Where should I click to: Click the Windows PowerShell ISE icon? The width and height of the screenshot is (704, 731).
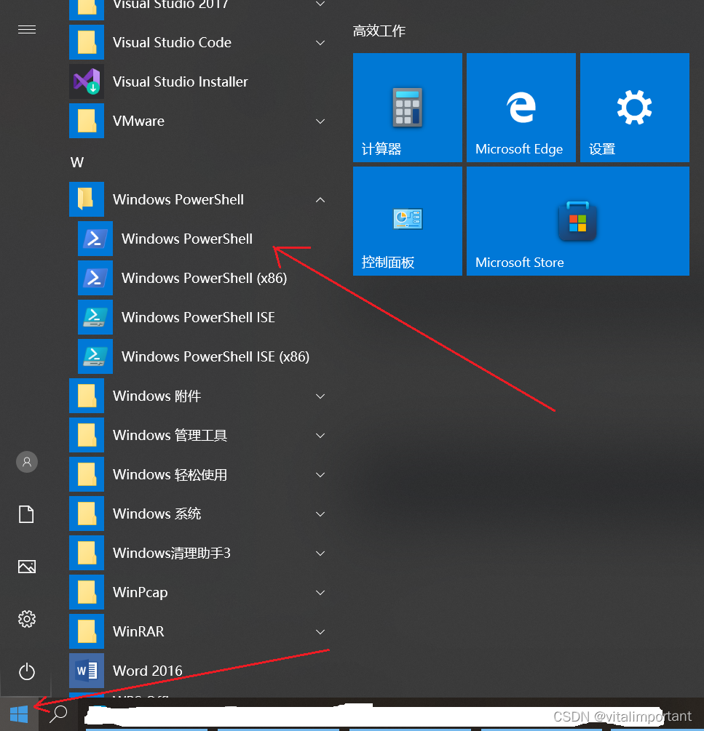click(95, 317)
